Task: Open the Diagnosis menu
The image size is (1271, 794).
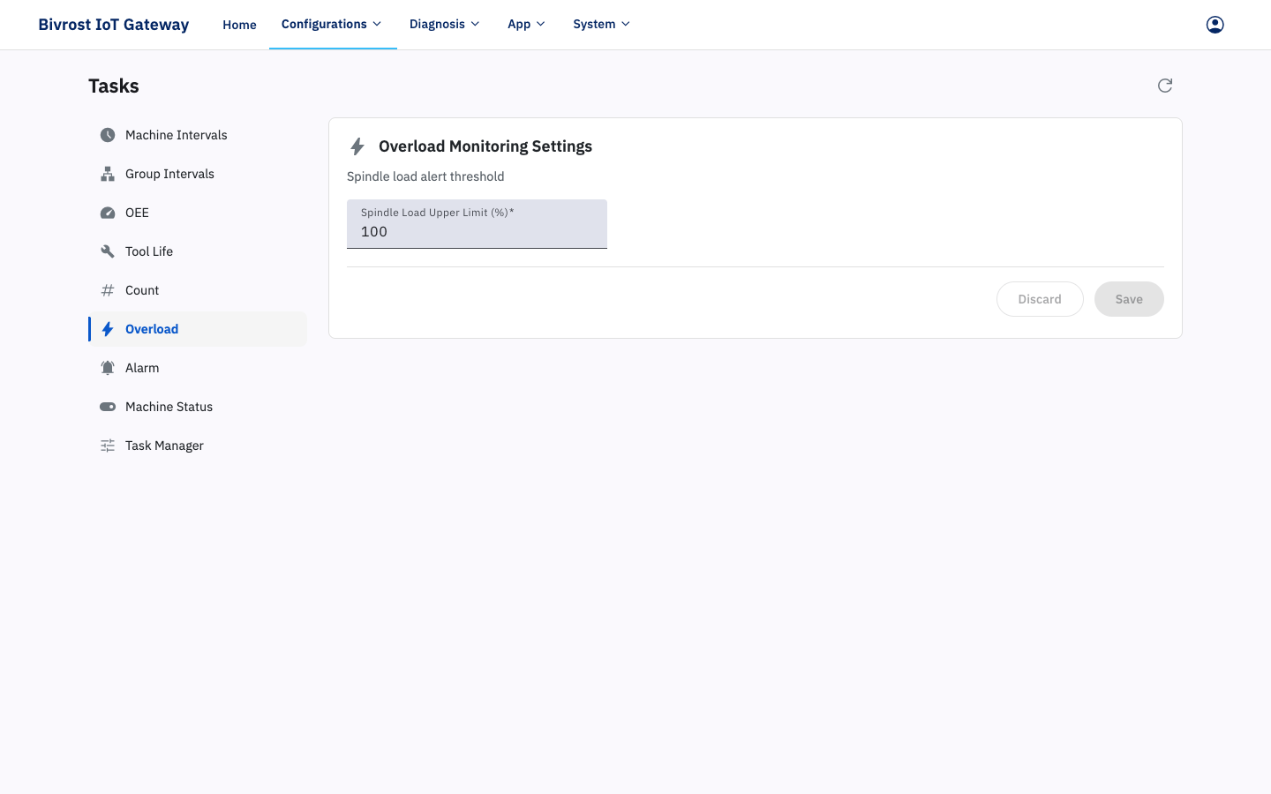Action: click(x=446, y=25)
